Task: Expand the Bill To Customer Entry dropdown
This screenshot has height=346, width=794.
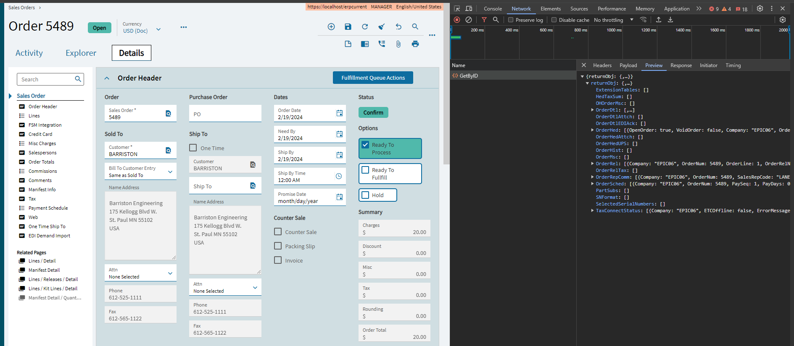Action: tap(170, 172)
